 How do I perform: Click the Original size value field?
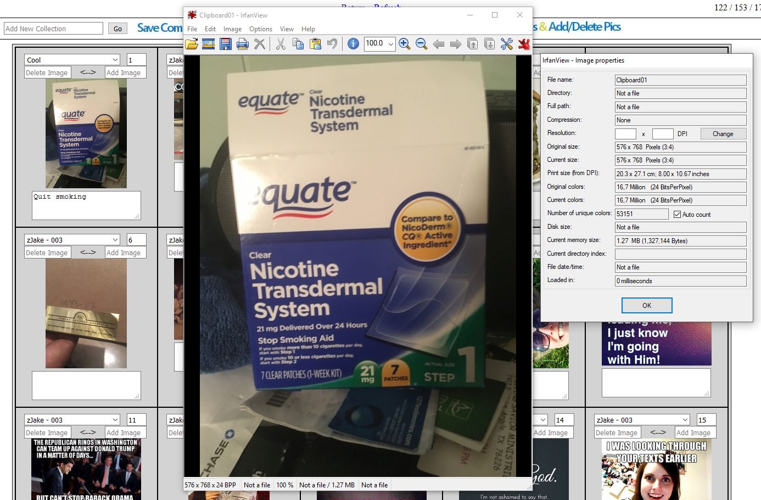681,147
